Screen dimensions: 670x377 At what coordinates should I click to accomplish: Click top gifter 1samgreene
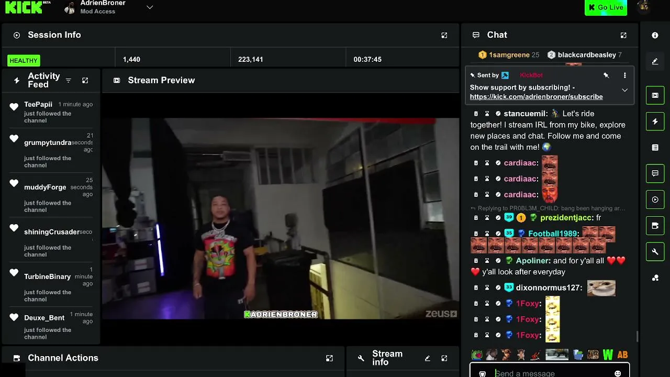point(509,55)
